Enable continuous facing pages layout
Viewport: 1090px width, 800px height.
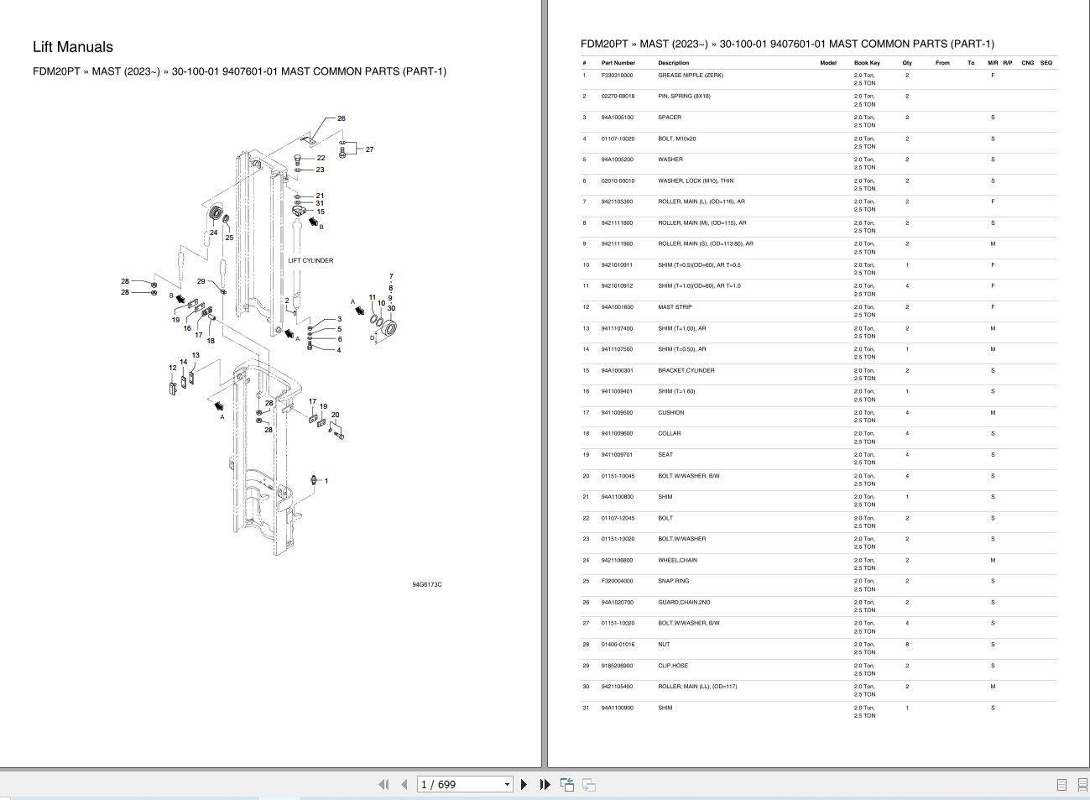[1082, 786]
